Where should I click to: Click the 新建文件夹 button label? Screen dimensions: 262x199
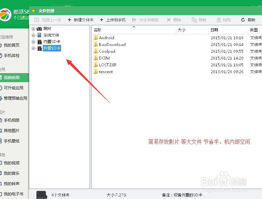[x=83, y=20]
